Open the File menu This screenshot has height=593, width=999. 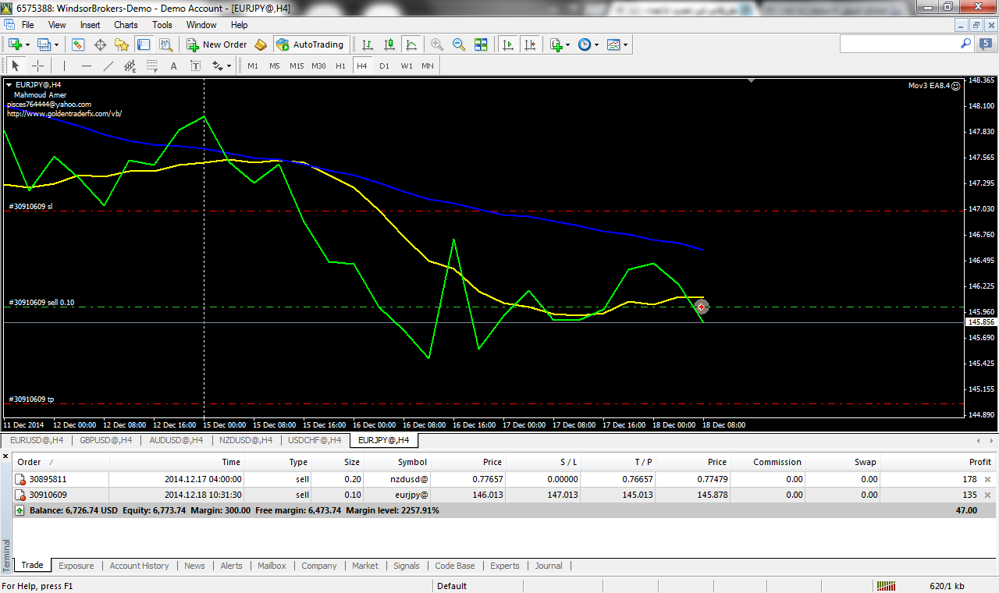(x=28, y=25)
